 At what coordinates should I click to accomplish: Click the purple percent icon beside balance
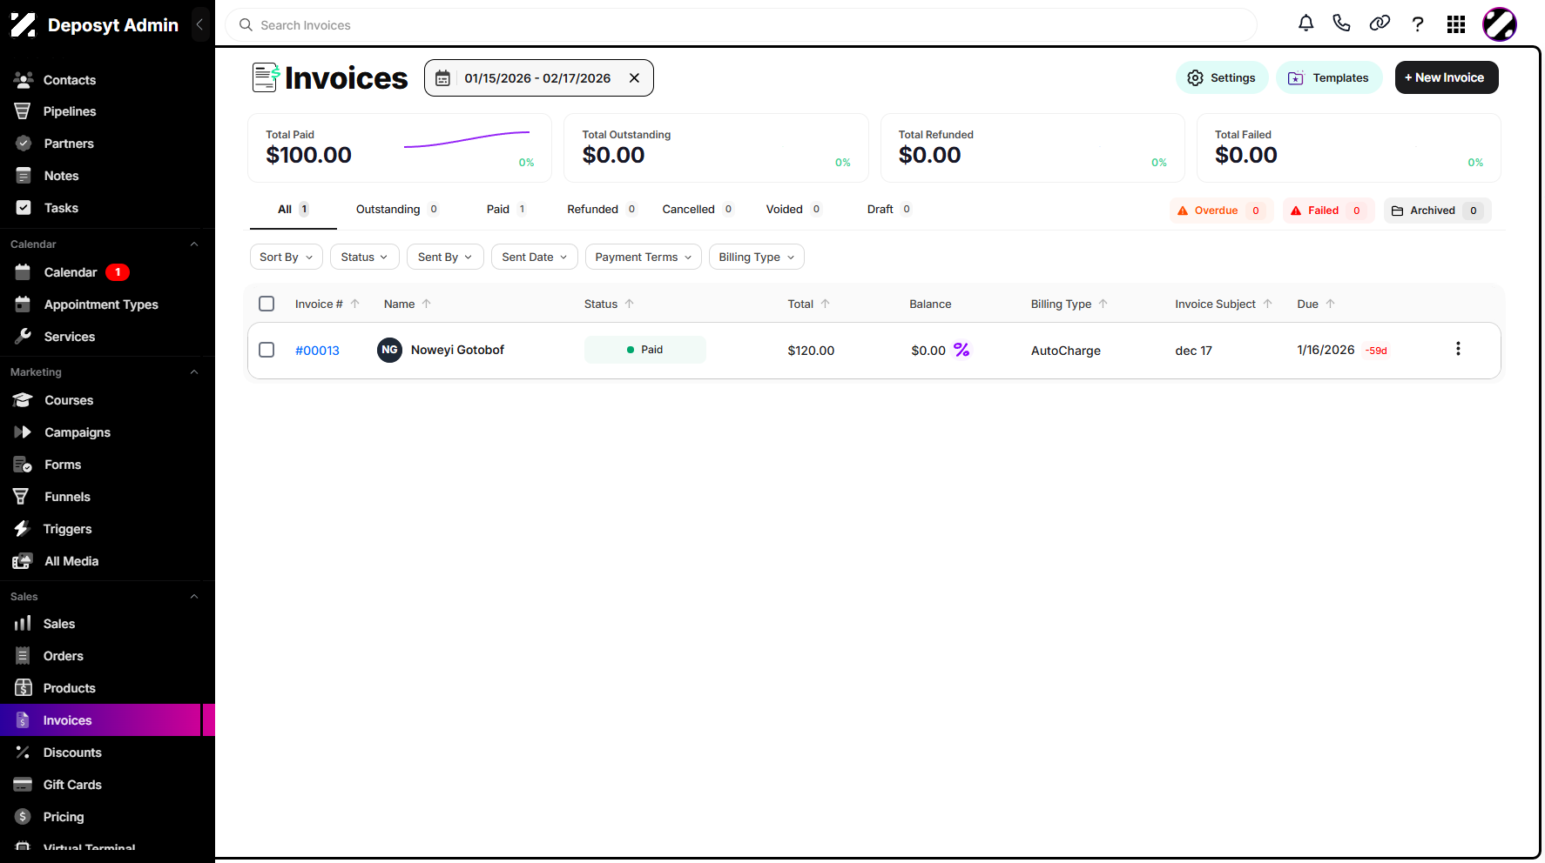961,350
